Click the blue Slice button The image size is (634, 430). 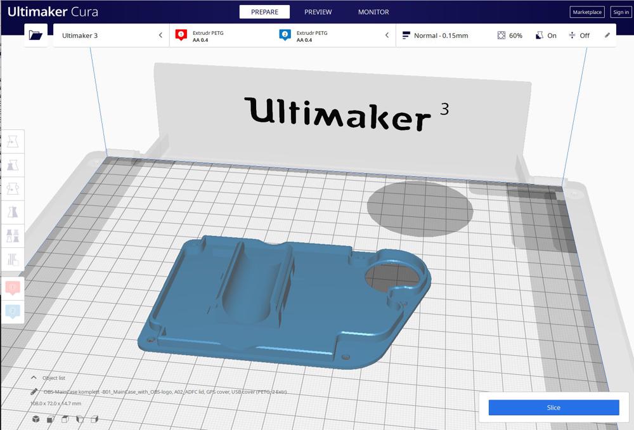[x=553, y=407]
